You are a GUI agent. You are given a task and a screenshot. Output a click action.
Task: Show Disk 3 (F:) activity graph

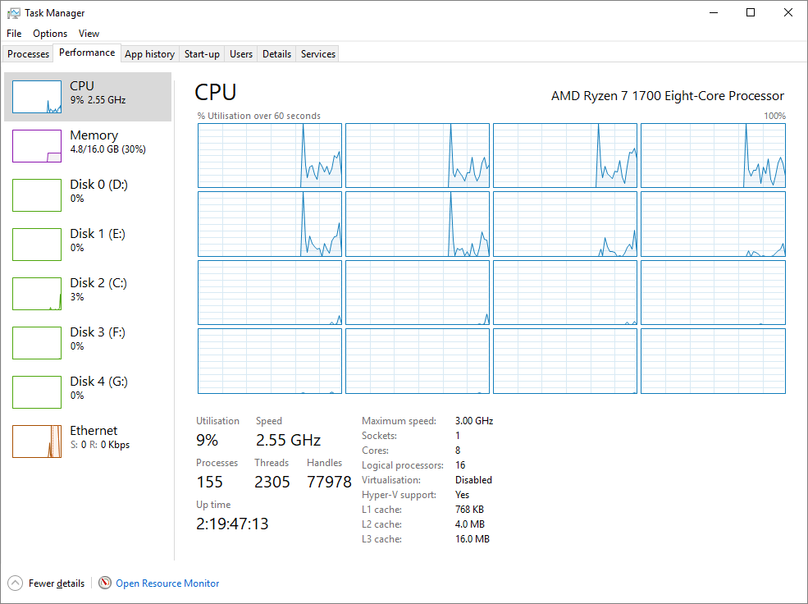tap(37, 343)
